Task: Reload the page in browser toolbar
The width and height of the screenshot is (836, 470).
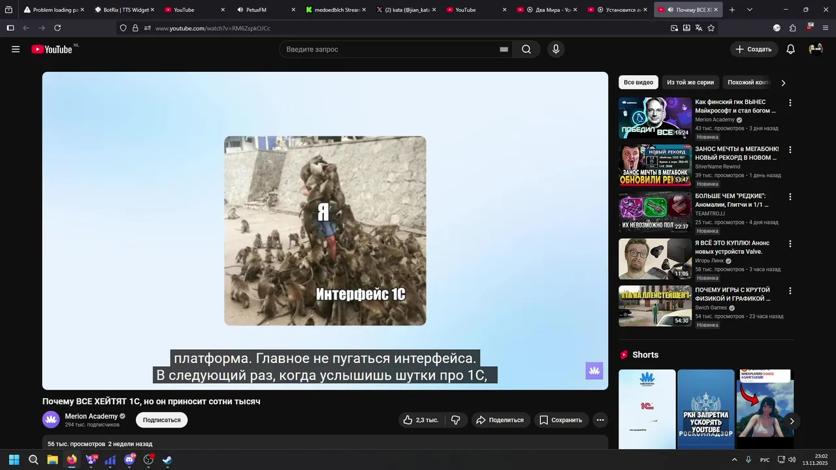Action: pyautogui.click(x=57, y=28)
